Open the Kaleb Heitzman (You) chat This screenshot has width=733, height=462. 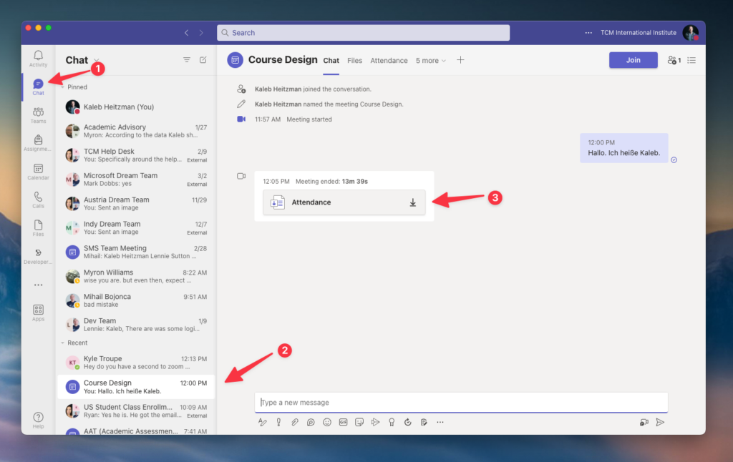(136, 107)
